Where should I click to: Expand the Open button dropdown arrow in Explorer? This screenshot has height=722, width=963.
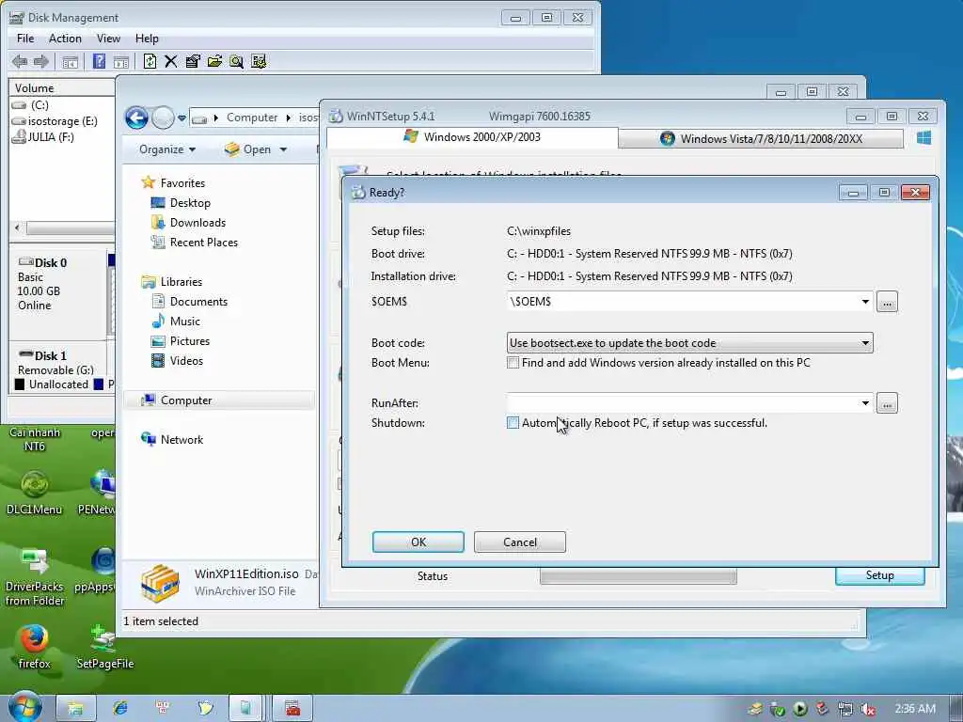[x=283, y=149]
